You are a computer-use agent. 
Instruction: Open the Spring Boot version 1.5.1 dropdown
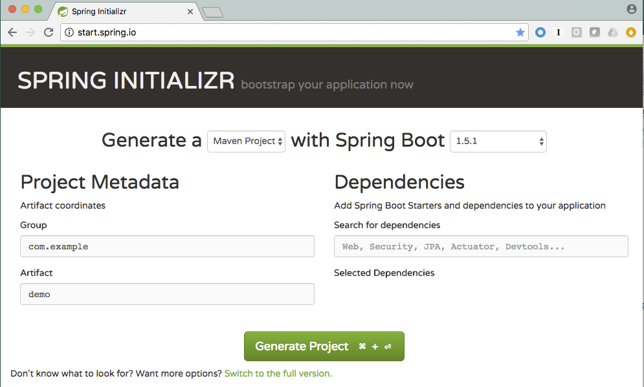(498, 141)
